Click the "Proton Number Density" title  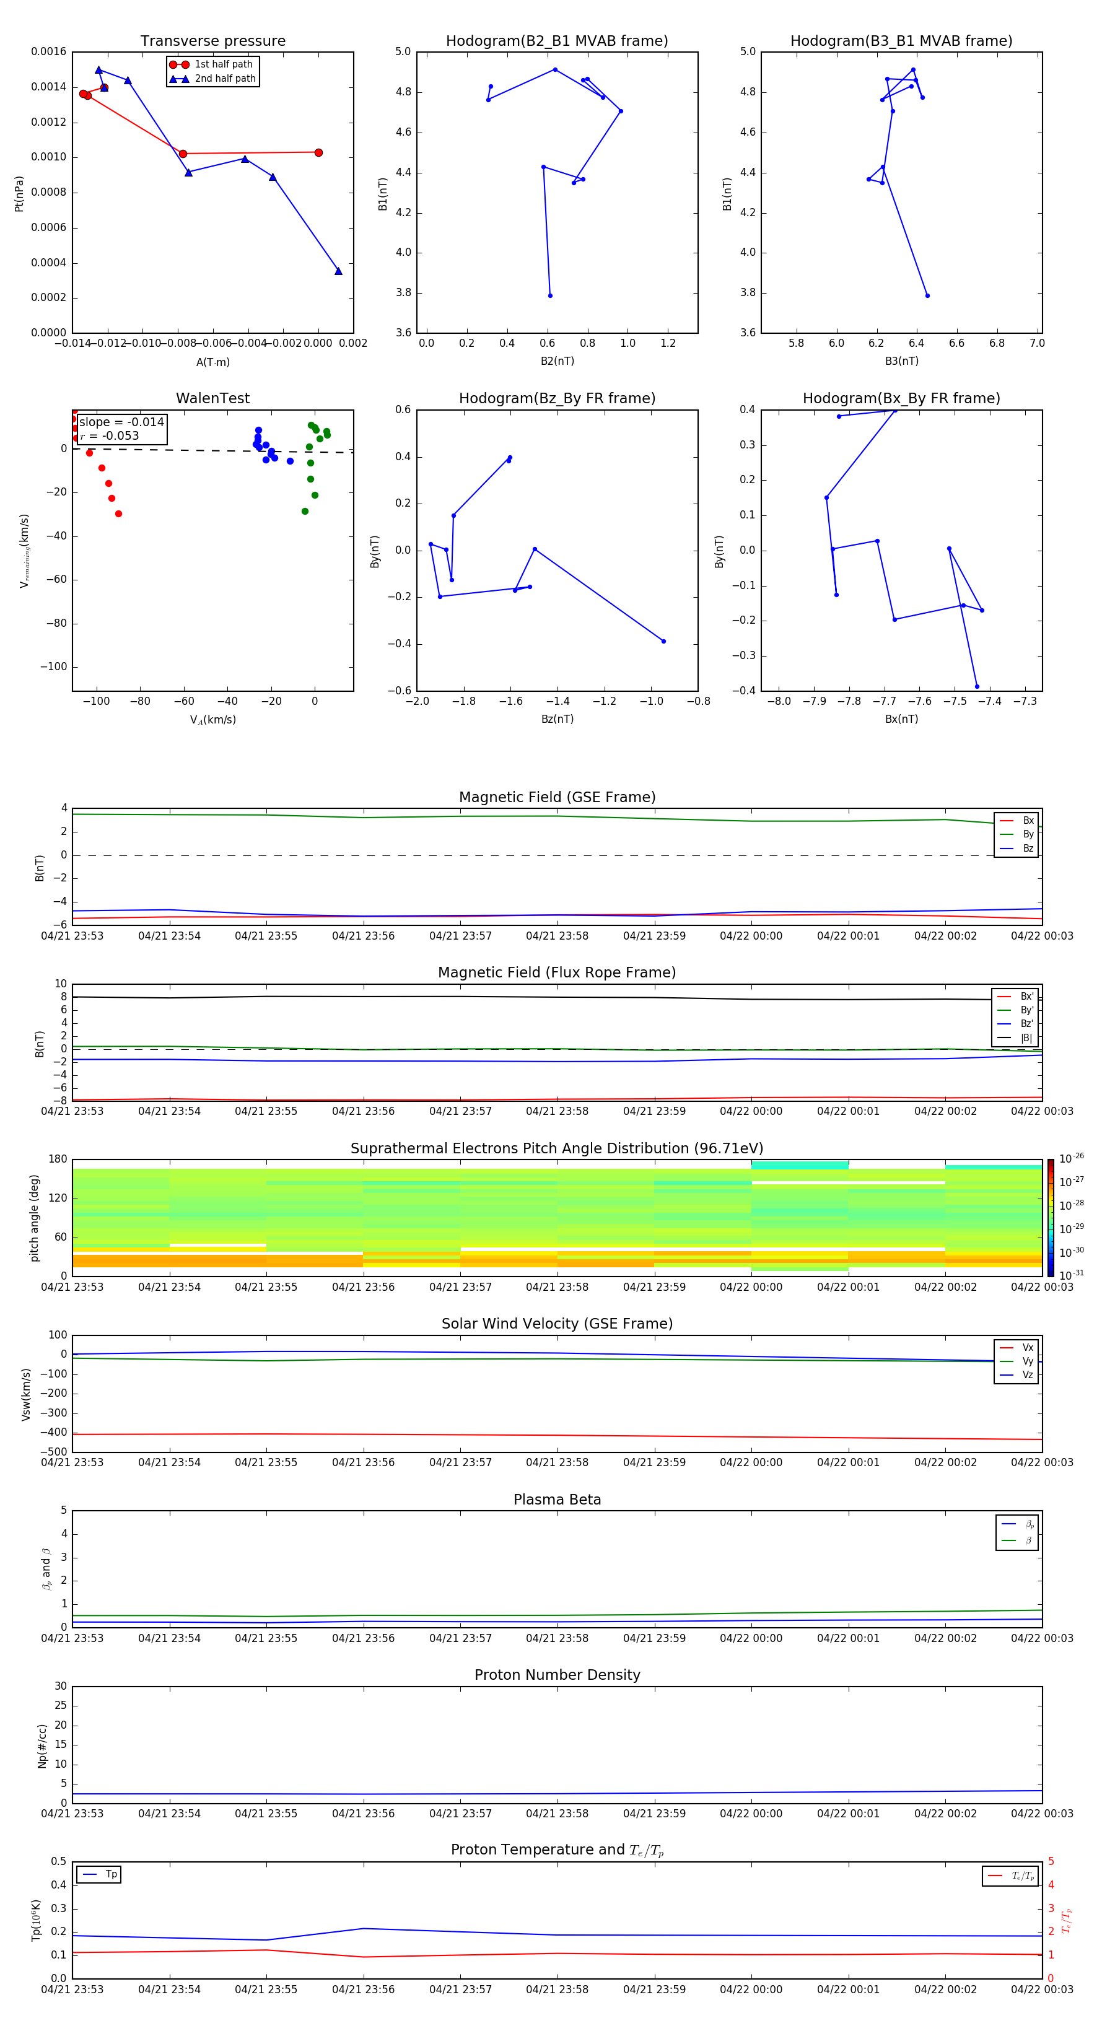click(x=557, y=1675)
